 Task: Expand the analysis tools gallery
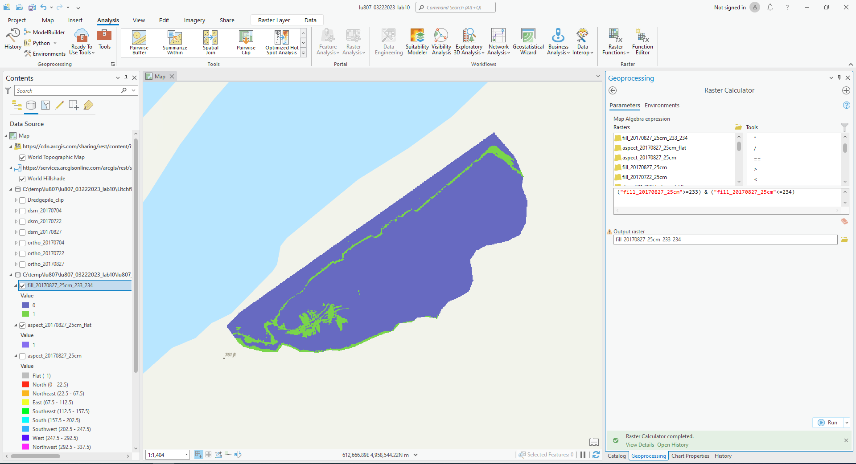(304, 53)
